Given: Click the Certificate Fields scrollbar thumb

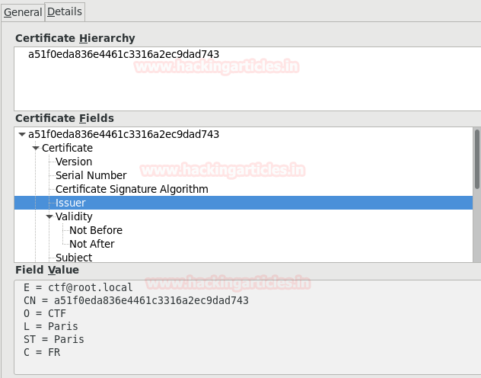Looking at the screenshot, I should 477,159.
